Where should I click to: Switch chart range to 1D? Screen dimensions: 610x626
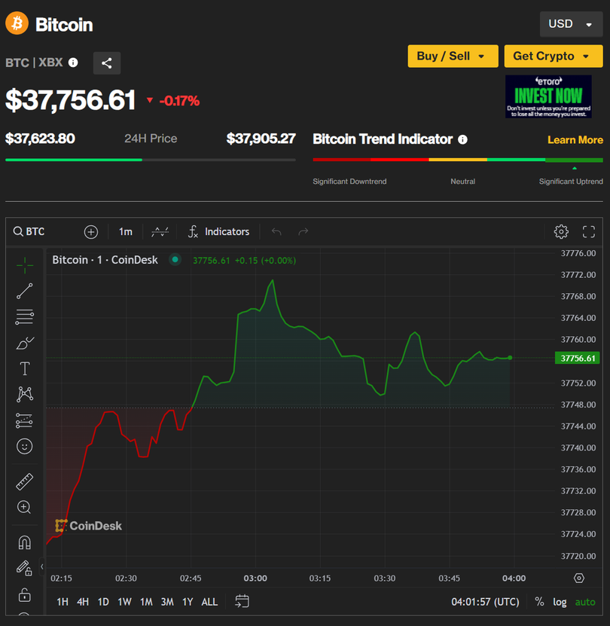point(103,602)
